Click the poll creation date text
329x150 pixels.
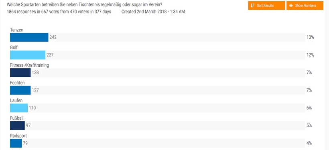153,12
